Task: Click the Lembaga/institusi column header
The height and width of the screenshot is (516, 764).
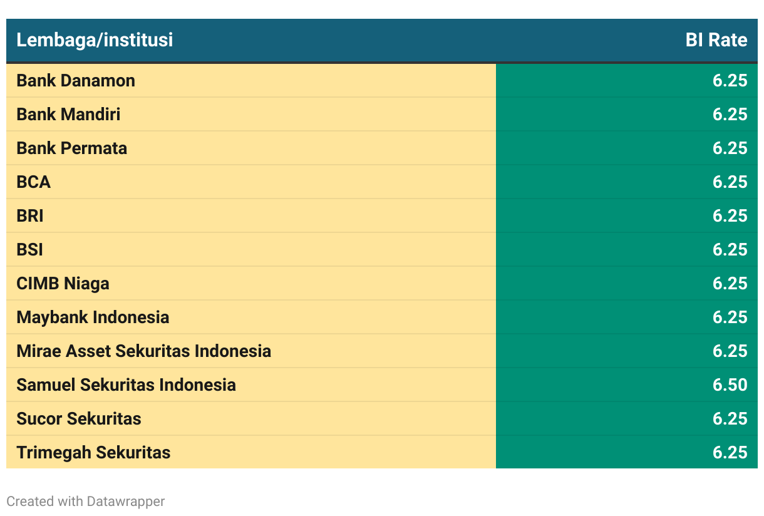Action: 95,40
